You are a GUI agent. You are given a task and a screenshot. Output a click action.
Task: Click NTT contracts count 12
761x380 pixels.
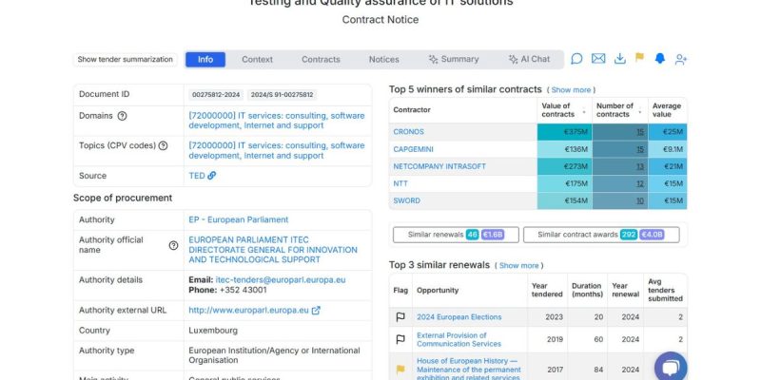pos(640,183)
